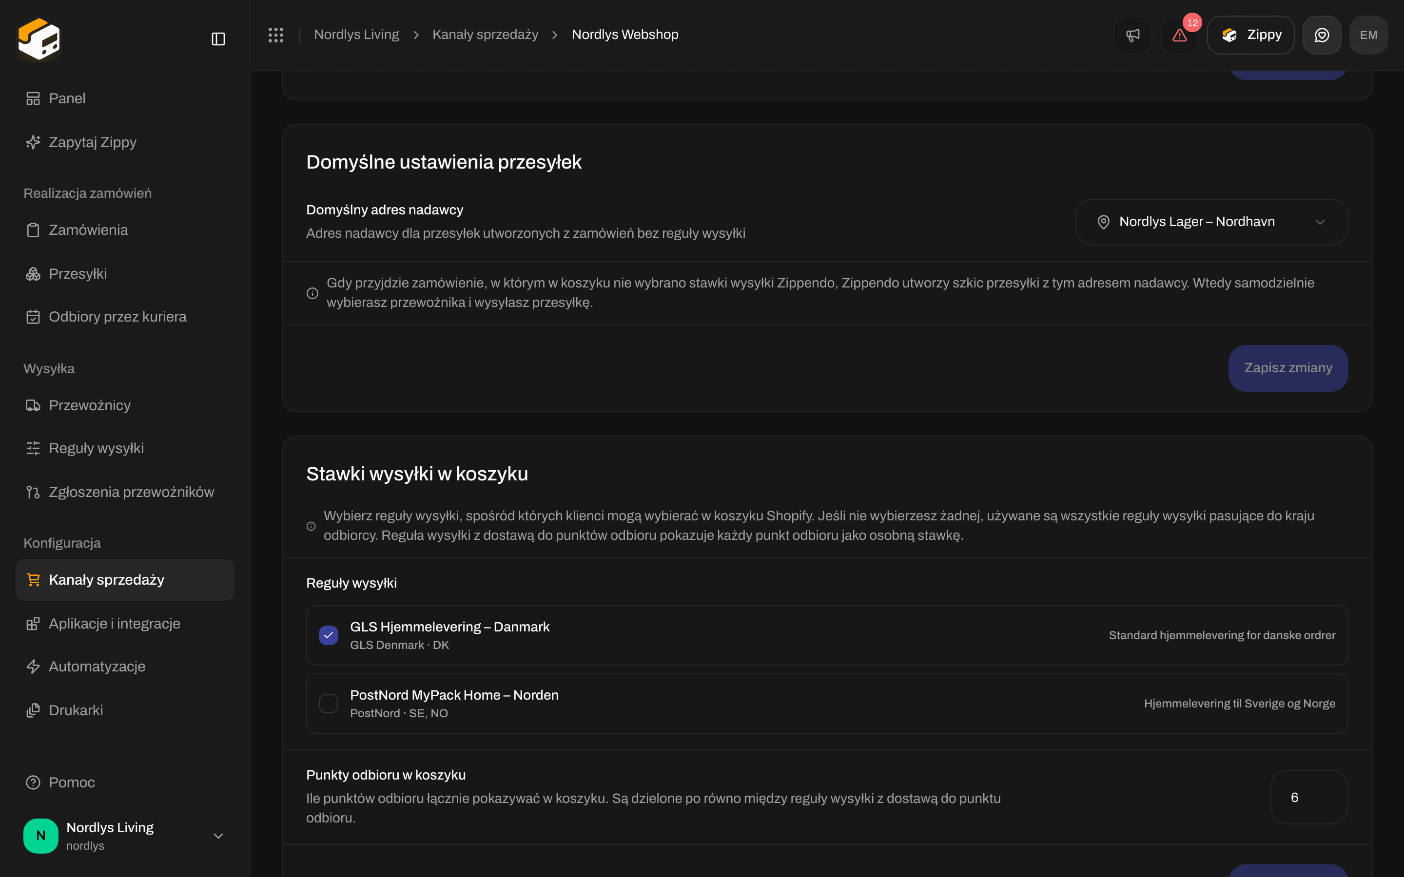Click the Nordlys Living breadcrumb link
Image resolution: width=1404 pixels, height=877 pixels.
coord(356,35)
